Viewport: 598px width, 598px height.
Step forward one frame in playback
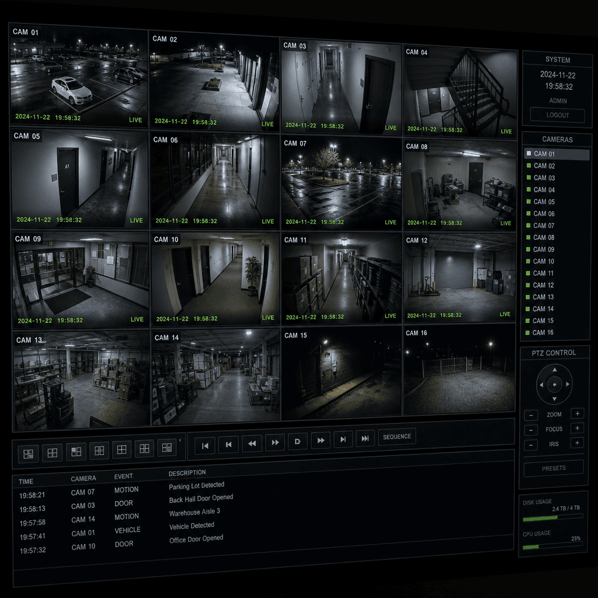coord(343,439)
